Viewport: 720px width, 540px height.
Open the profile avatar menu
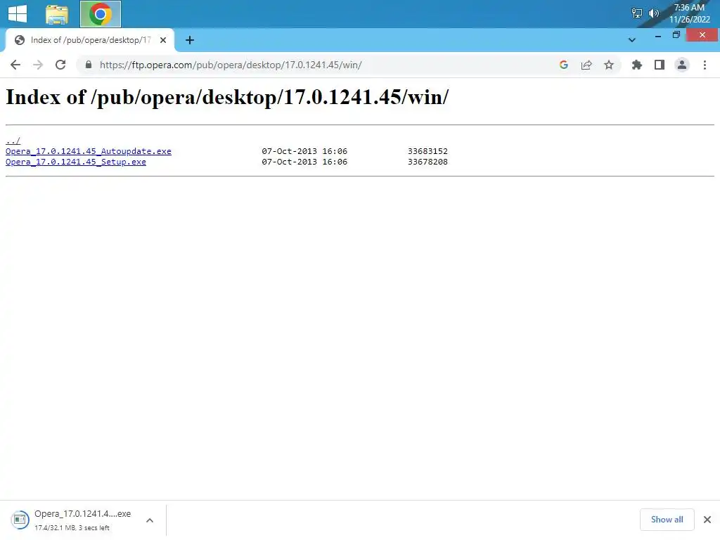[x=682, y=65]
